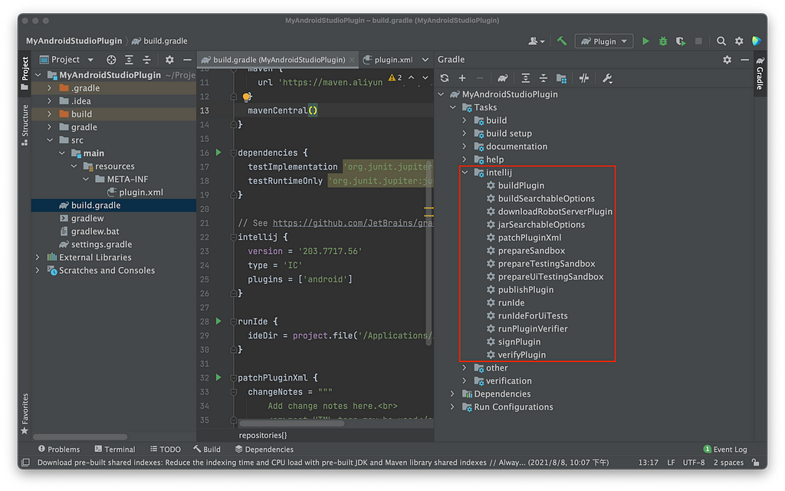Collapse the intellij Gradle tasks group
This screenshot has height=491, width=785.
[465, 173]
